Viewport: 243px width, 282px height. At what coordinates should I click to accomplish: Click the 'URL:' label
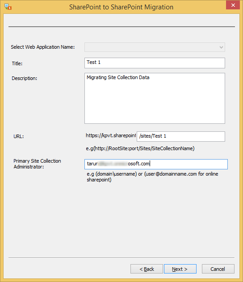coord(18,136)
